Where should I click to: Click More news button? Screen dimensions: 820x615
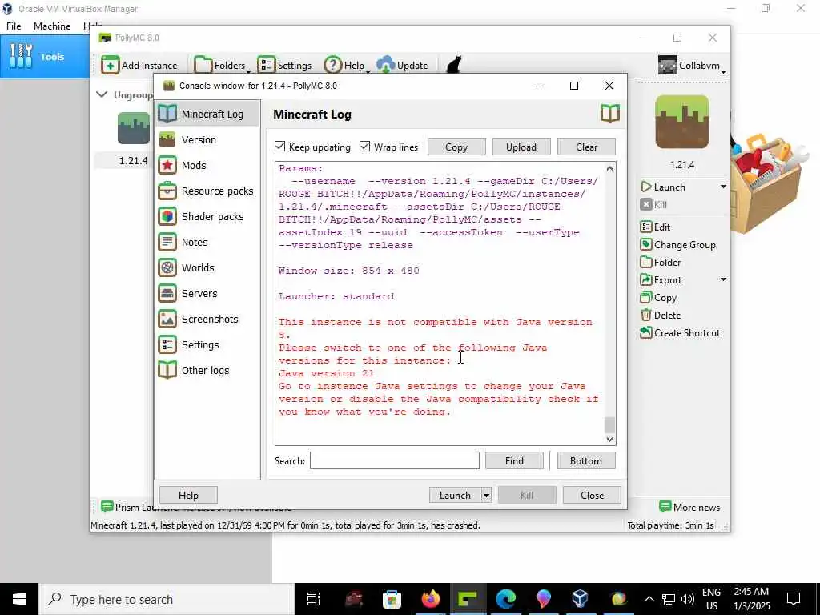point(689,507)
